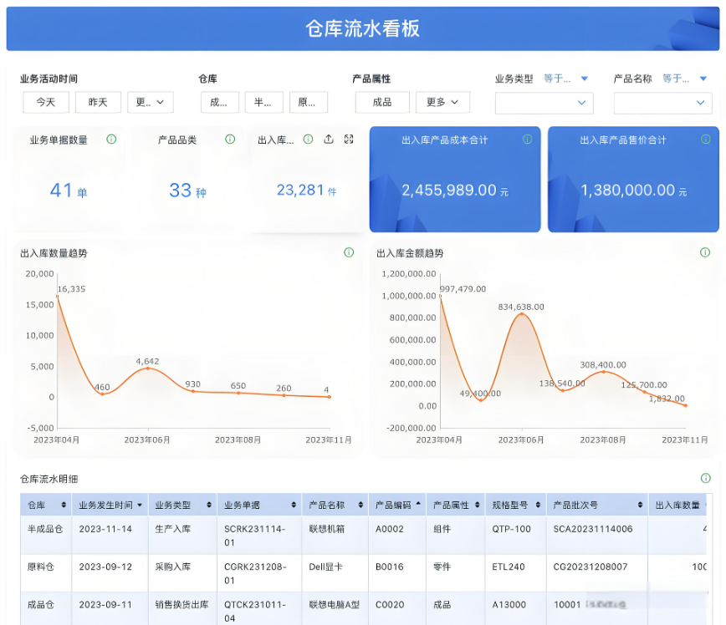Open 产品名称 value select box
This screenshot has height=625, width=726.
[x=662, y=103]
